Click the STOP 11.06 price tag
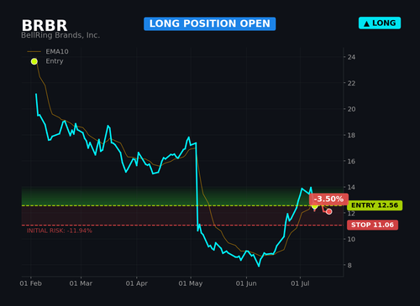The image size is (420, 306). click(372, 225)
